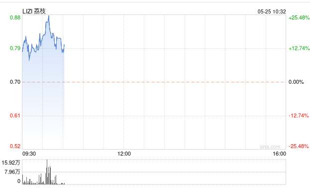Click the sina.com watermark
310x189 pixels.
coord(270,147)
